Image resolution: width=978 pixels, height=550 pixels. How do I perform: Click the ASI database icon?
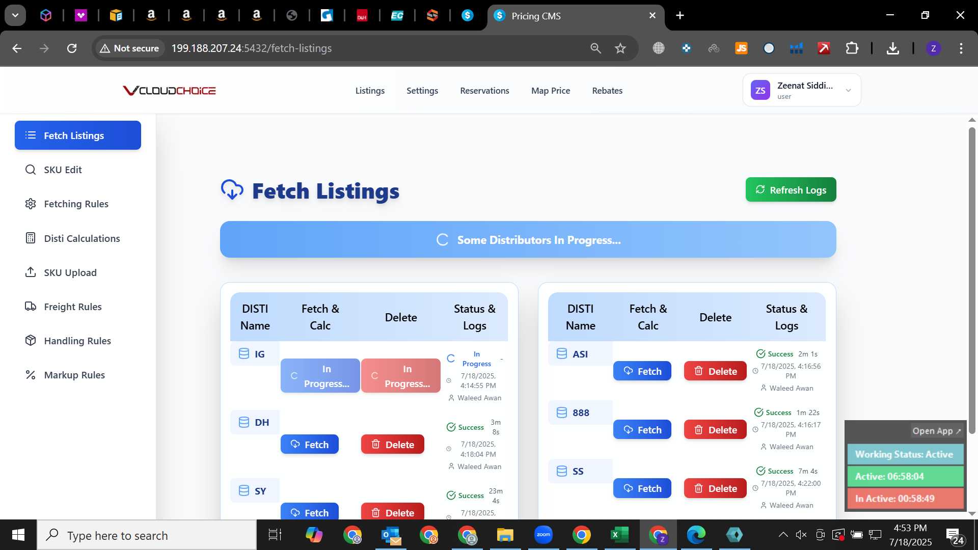pyautogui.click(x=562, y=353)
